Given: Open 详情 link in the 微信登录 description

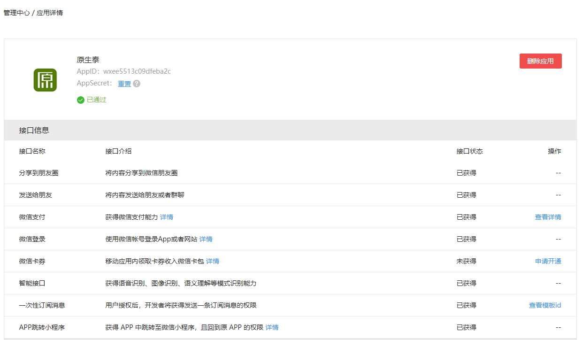Looking at the screenshot, I should coord(206,239).
